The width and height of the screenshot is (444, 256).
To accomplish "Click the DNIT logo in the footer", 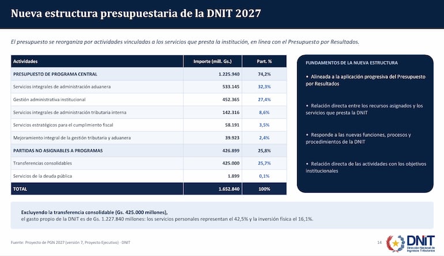I will tap(411, 243).
